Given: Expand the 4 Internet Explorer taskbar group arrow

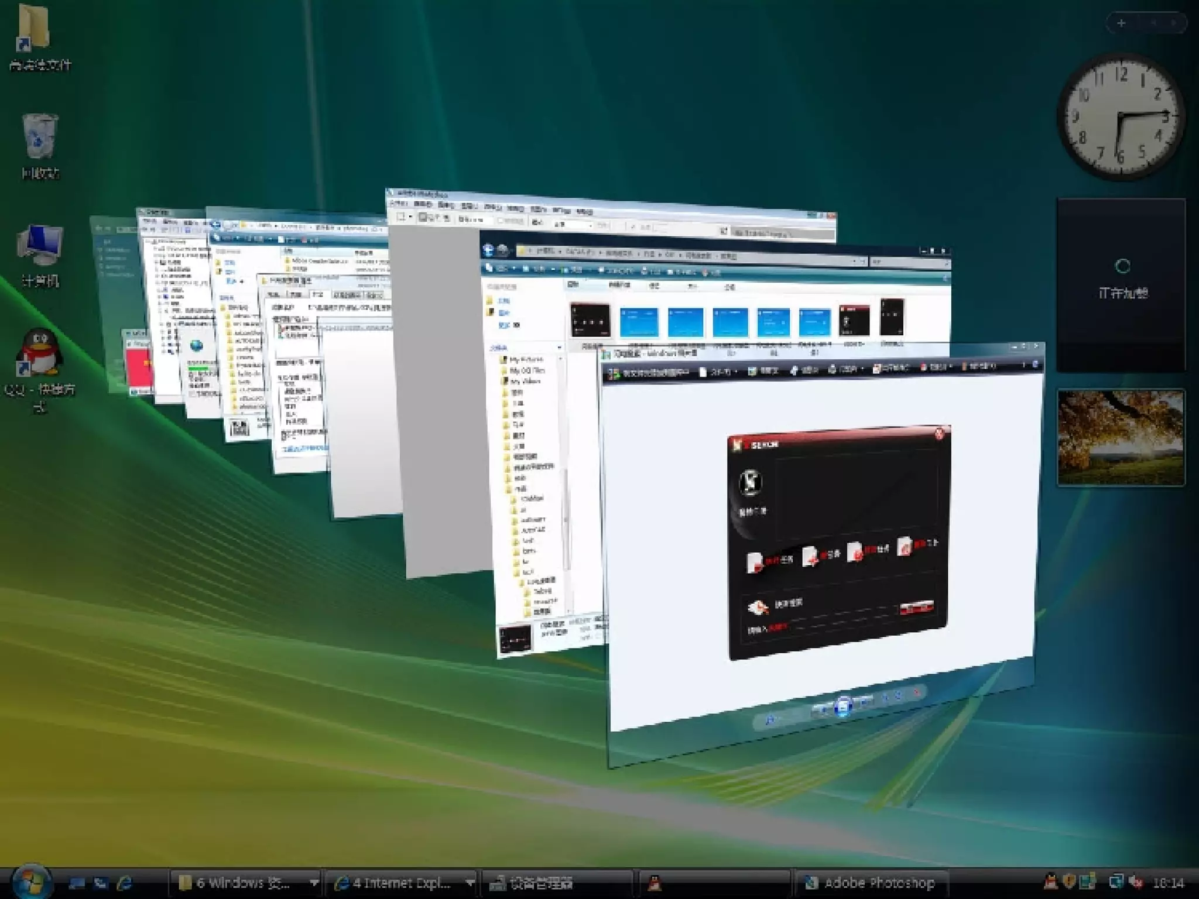Looking at the screenshot, I should coord(470,883).
